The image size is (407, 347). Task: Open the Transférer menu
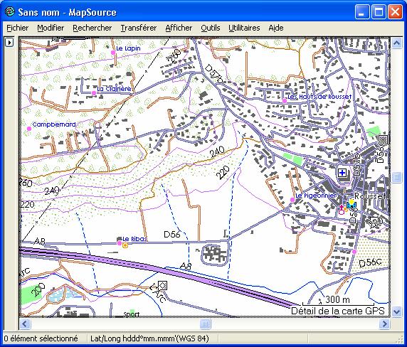(x=139, y=28)
